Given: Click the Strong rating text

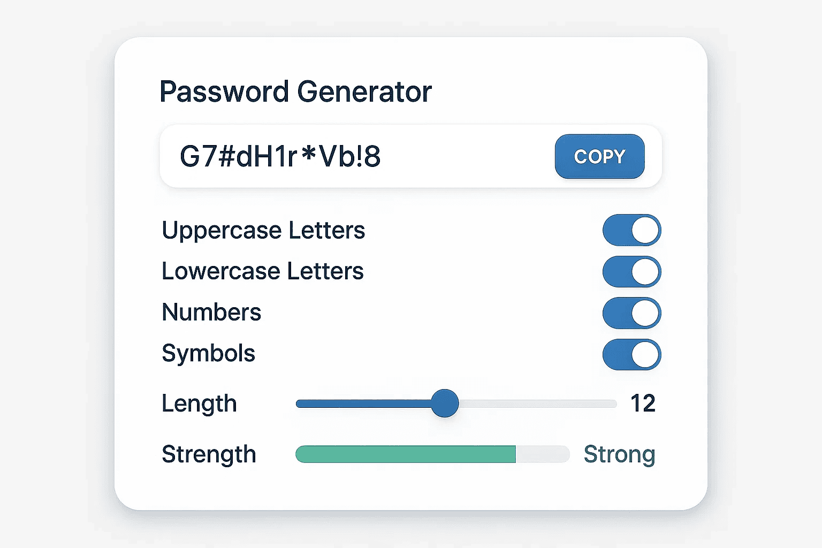Looking at the screenshot, I should point(619,454).
